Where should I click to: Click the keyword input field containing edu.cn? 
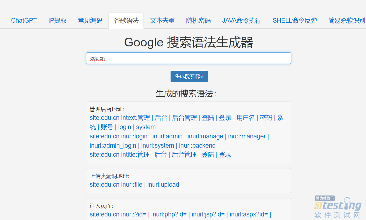[189, 58]
